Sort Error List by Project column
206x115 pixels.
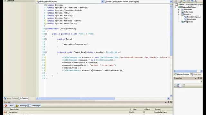pos(163,109)
